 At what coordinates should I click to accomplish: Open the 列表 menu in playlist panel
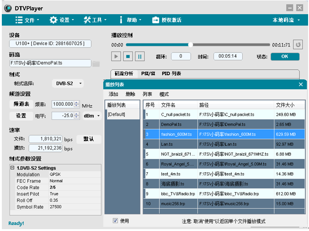click(x=147, y=94)
